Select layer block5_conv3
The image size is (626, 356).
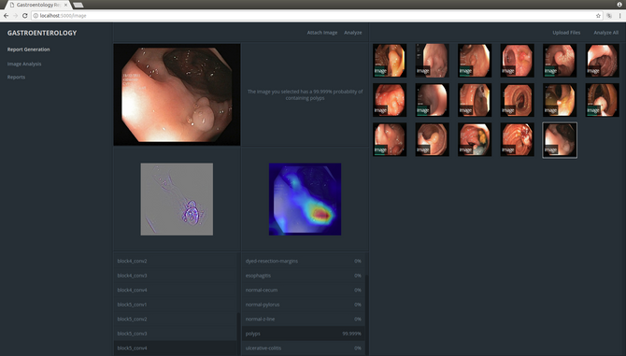tap(176, 334)
